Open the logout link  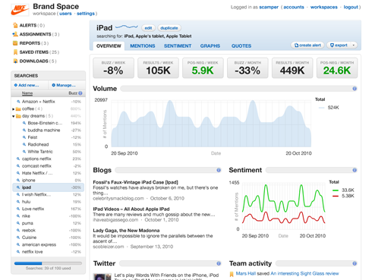coord(351,7)
